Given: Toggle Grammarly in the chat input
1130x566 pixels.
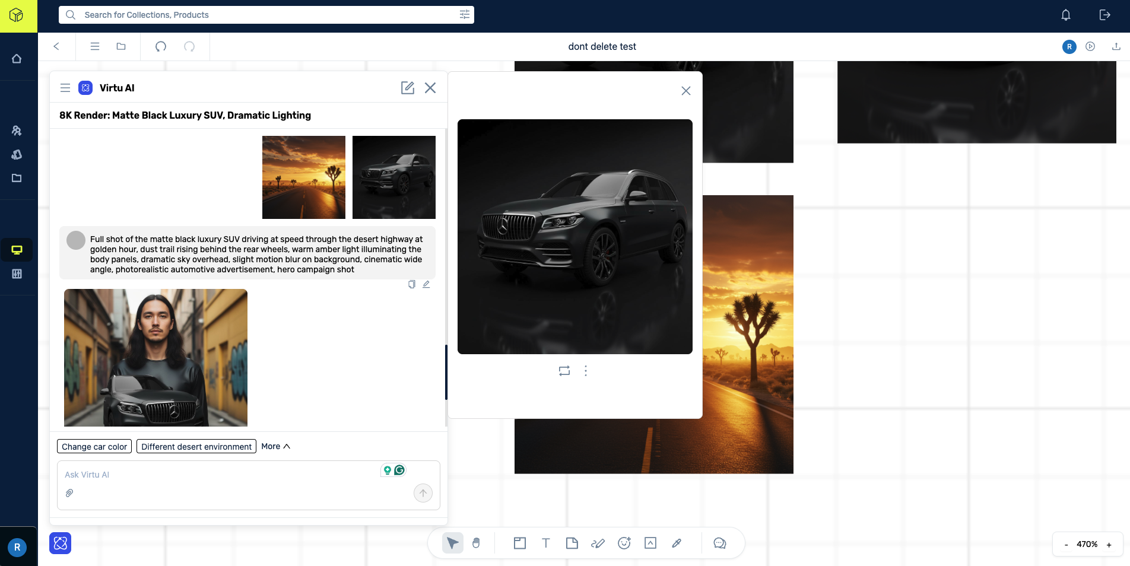Looking at the screenshot, I should [399, 469].
